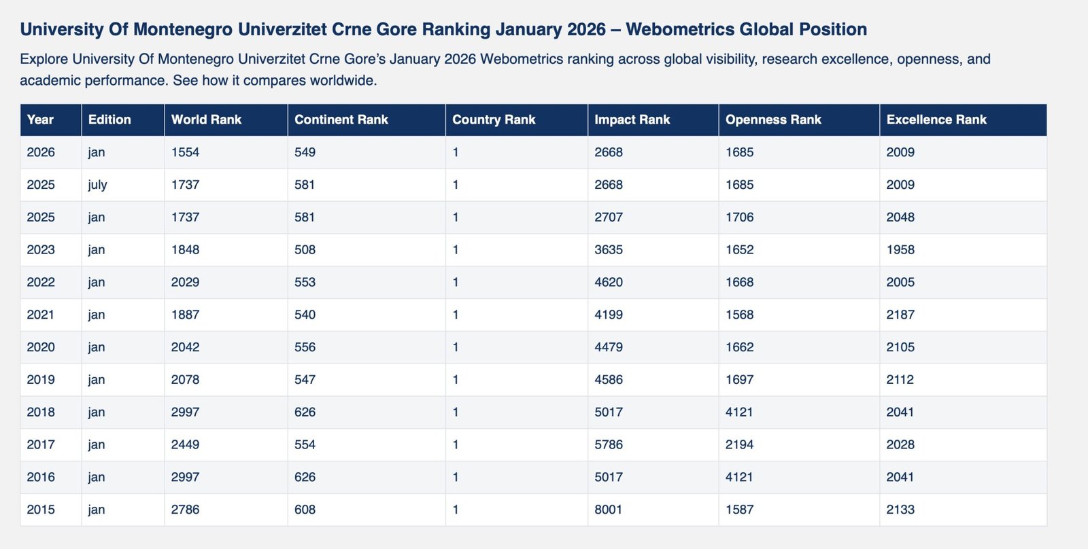1088x549 pixels.
Task: Select the world rank value 1554
Action: click(185, 152)
